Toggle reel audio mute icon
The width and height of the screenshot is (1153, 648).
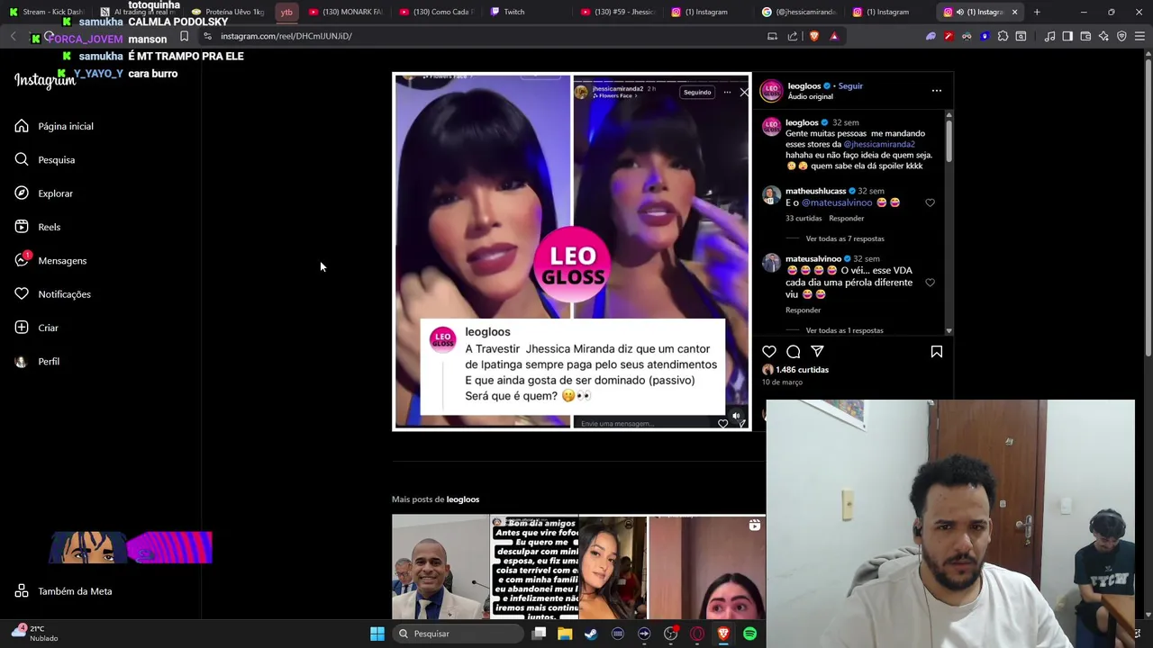click(x=736, y=417)
